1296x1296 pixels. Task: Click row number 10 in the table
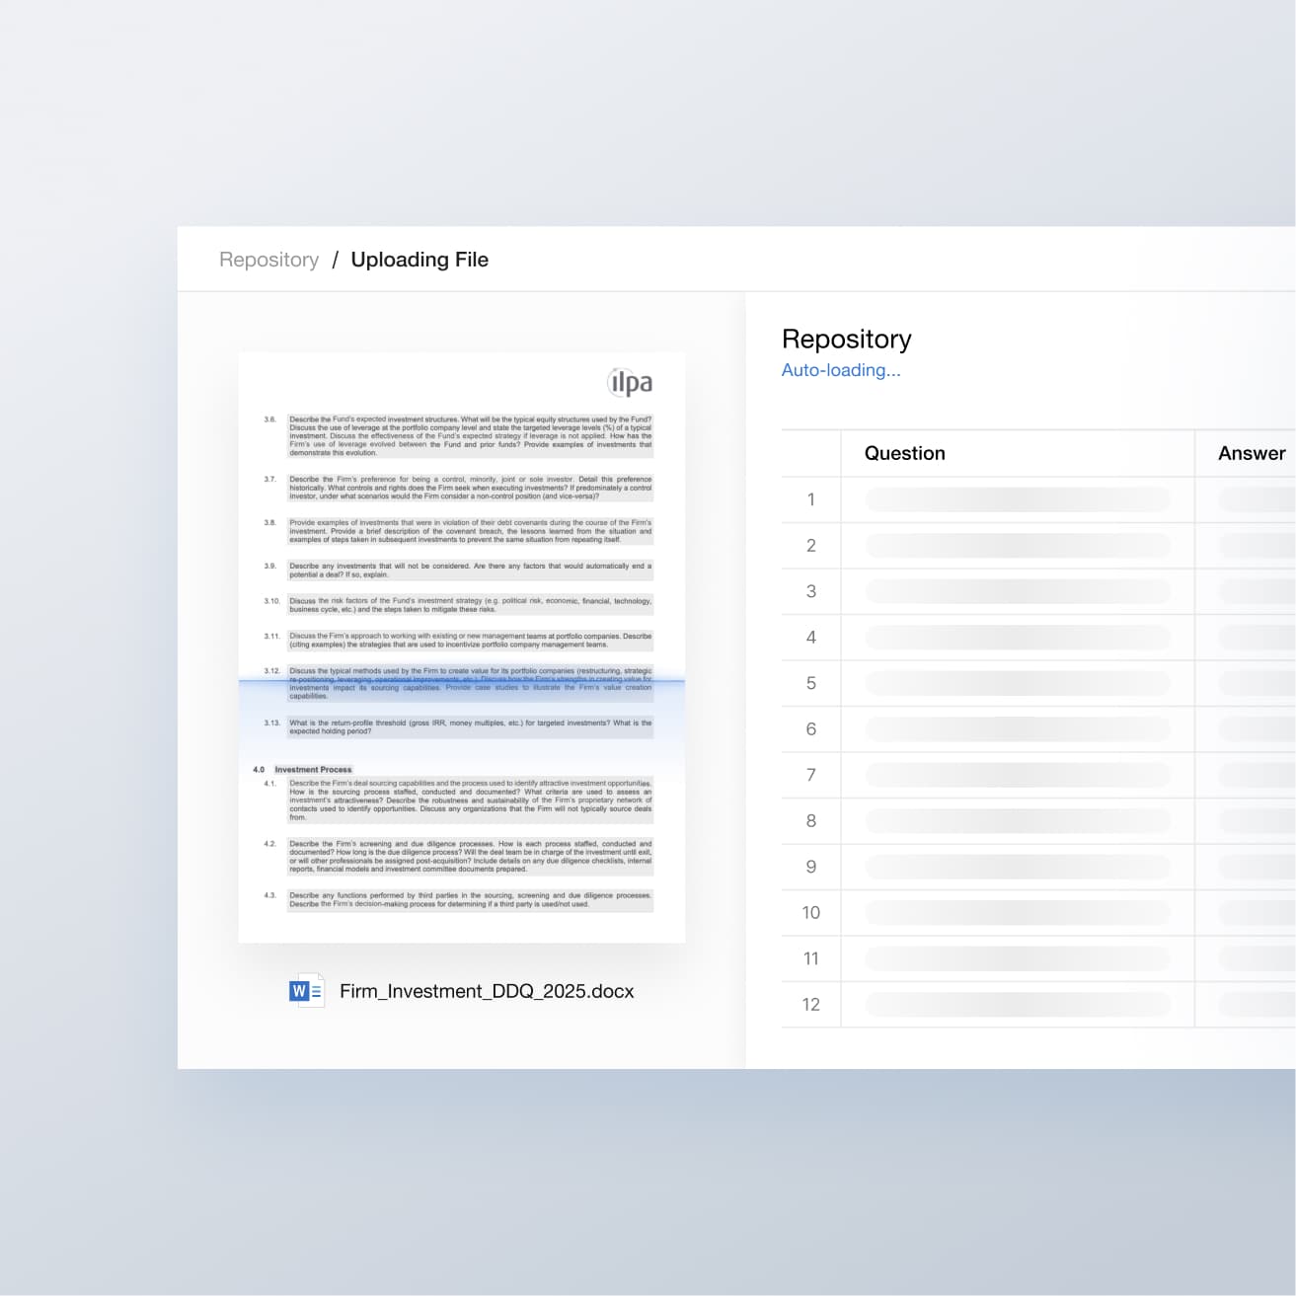tap(810, 912)
